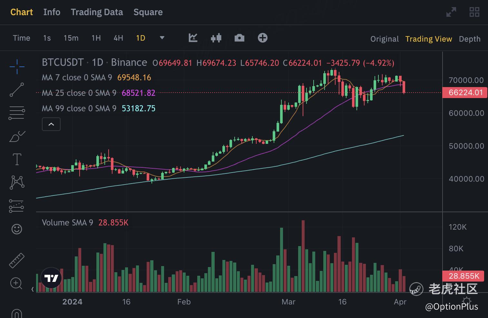
Task: Select the Trading View chart mode
Action: tap(429, 39)
